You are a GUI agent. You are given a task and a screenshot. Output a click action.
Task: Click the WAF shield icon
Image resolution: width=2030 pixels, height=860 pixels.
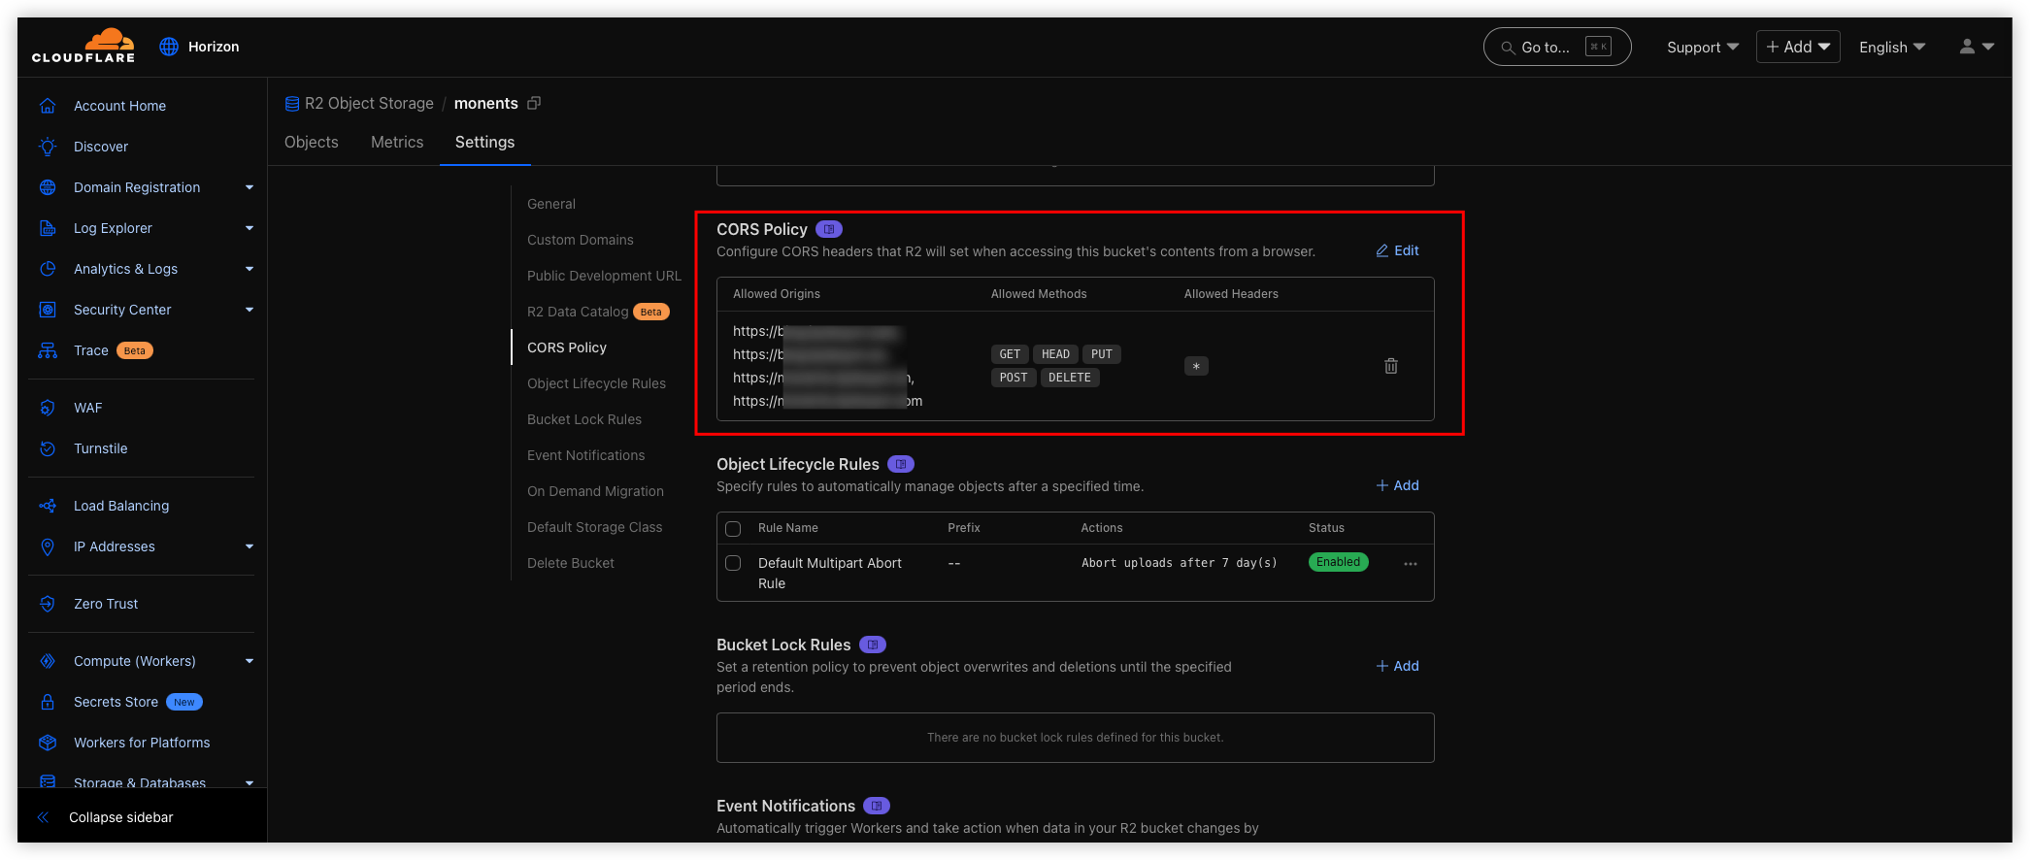pyautogui.click(x=48, y=408)
